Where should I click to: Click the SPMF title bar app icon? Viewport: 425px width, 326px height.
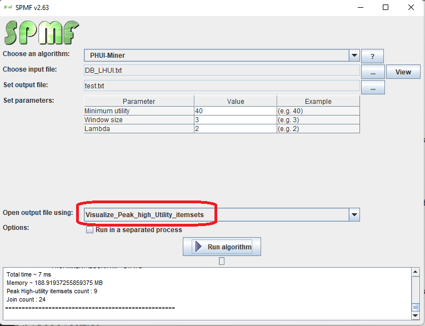[x=8, y=7]
